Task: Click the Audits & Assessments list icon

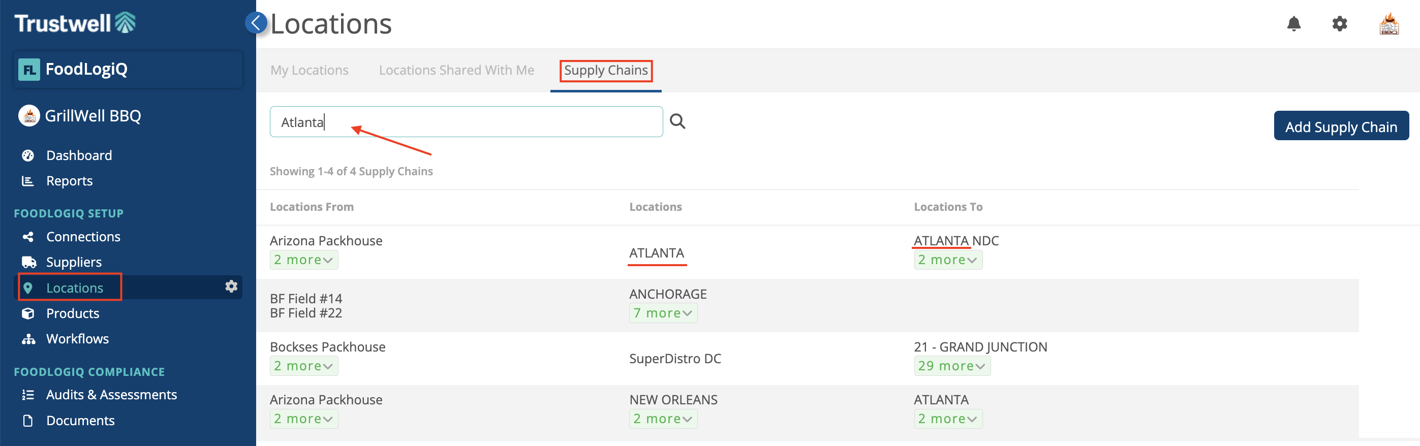Action: click(28, 395)
